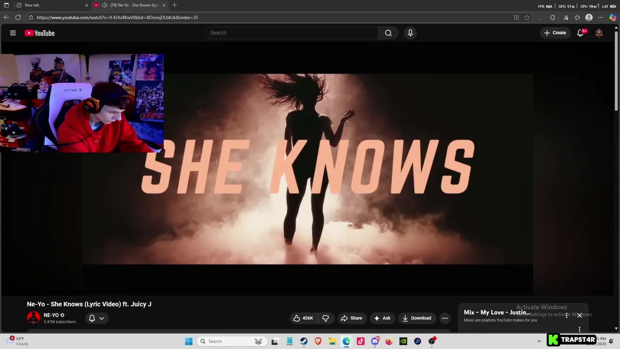Expand subscription notification bell dropdown
Viewport: 620px width, 349px height.
(97, 318)
